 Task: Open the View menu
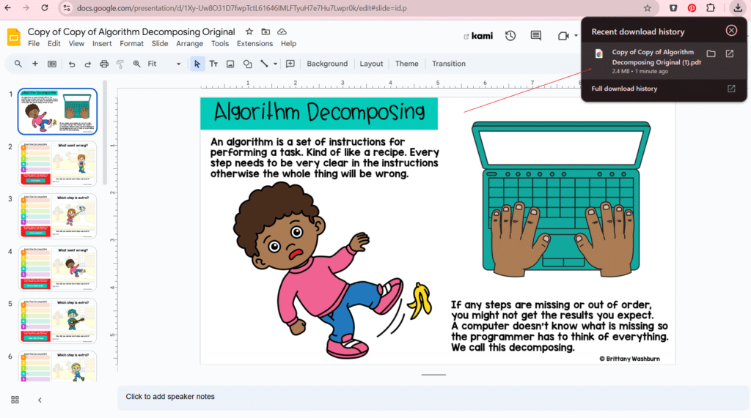coord(76,43)
